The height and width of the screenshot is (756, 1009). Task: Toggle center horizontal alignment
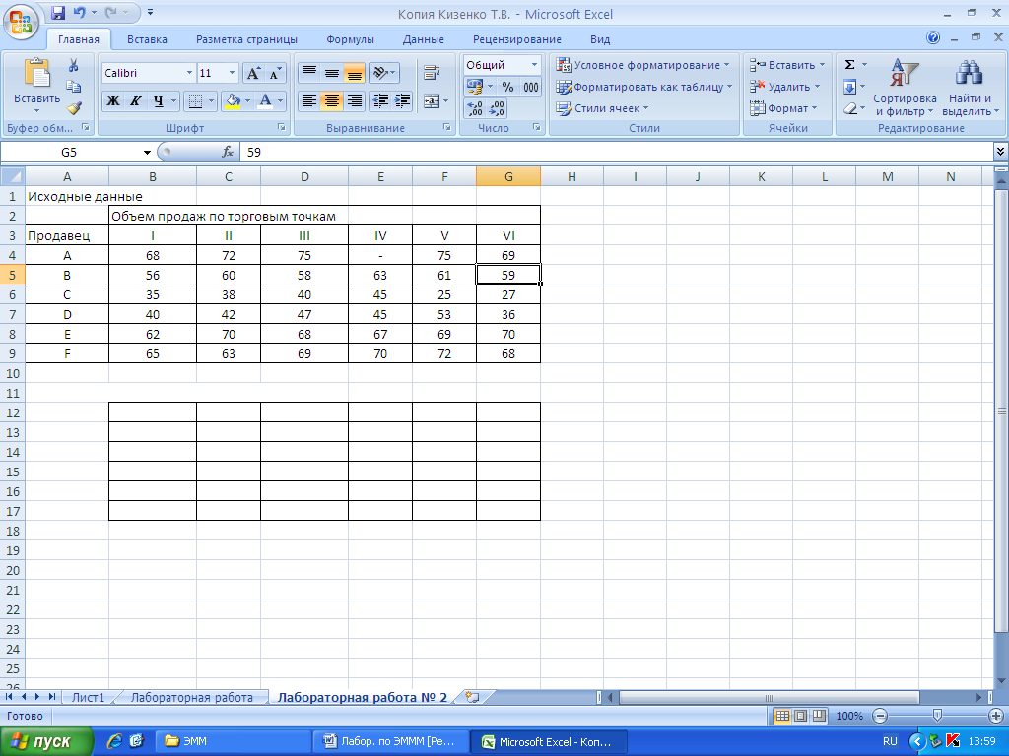(331, 101)
